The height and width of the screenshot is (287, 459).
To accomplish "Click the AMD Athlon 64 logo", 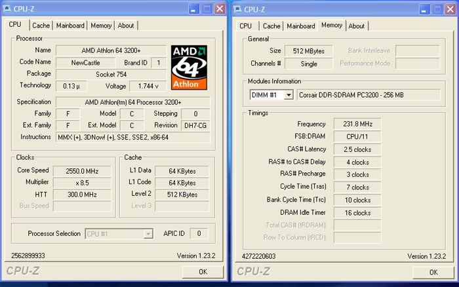I will click(x=189, y=67).
